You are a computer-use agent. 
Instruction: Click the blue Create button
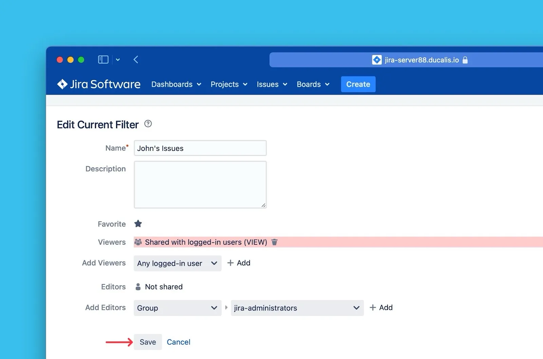[x=358, y=84]
